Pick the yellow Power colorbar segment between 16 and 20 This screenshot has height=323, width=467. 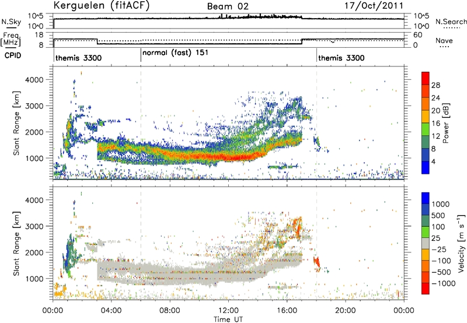(426, 117)
